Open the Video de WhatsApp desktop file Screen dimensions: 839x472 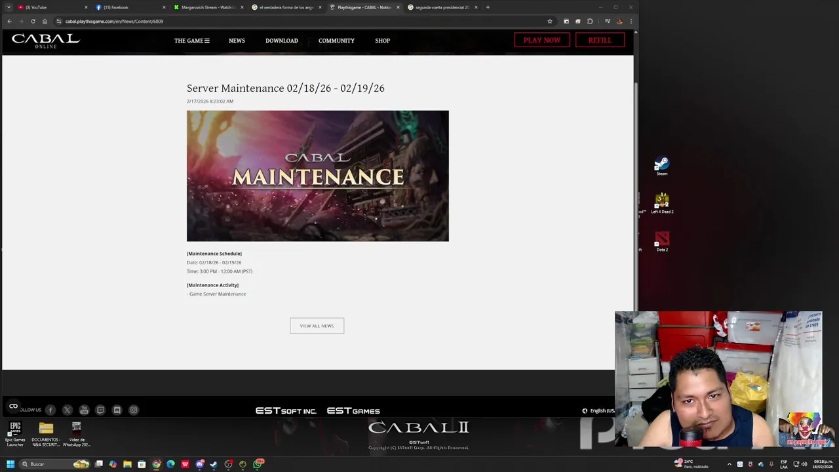(77, 435)
